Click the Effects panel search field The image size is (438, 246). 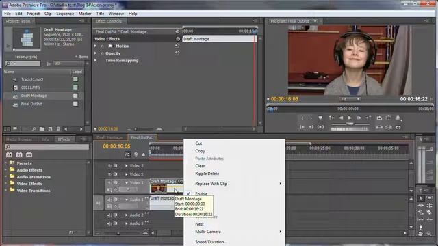[x=47, y=147]
